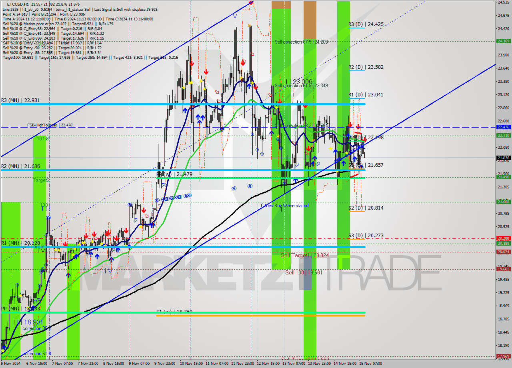Click the R1 (D) 23.041 pivot label
This screenshot has width=512, height=368.
[x=366, y=95]
